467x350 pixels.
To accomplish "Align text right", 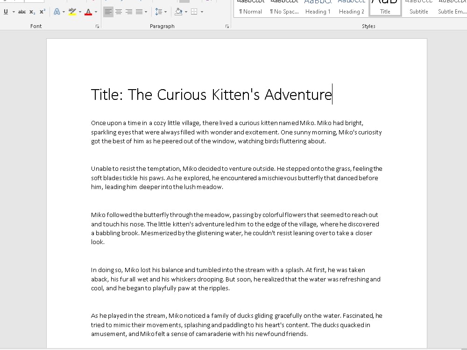I will coord(129,12).
